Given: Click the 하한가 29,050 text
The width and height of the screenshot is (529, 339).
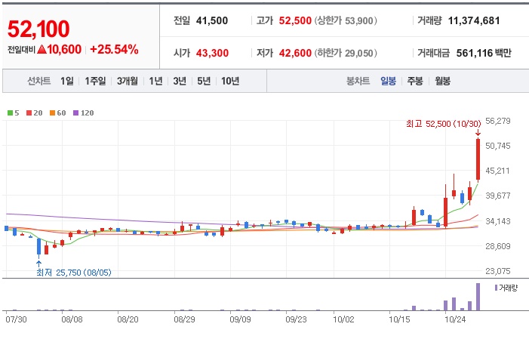Looking at the screenshot, I should pos(346,53).
